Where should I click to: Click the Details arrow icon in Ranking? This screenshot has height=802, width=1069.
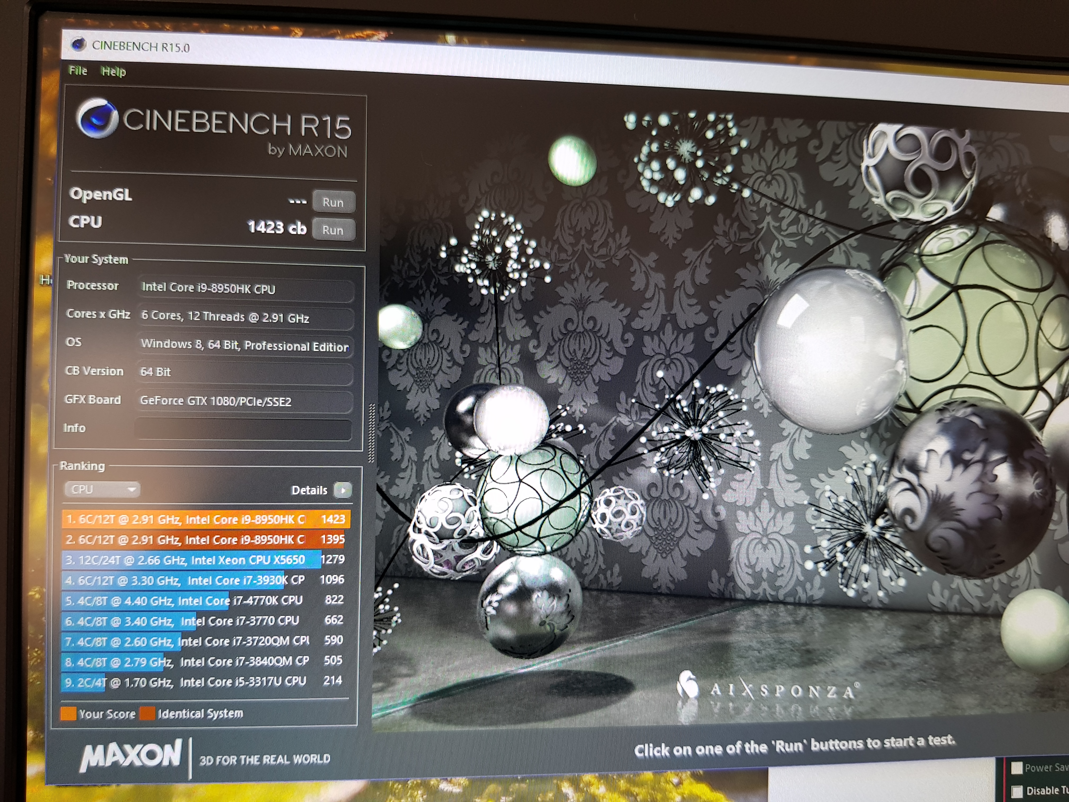tap(343, 491)
